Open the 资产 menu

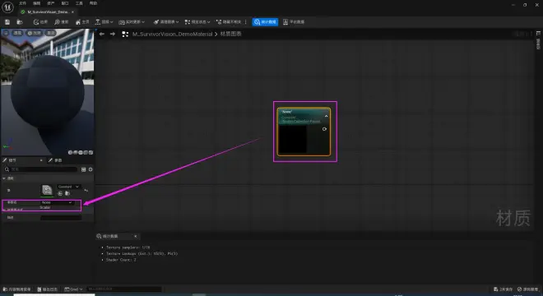[x=50, y=3]
